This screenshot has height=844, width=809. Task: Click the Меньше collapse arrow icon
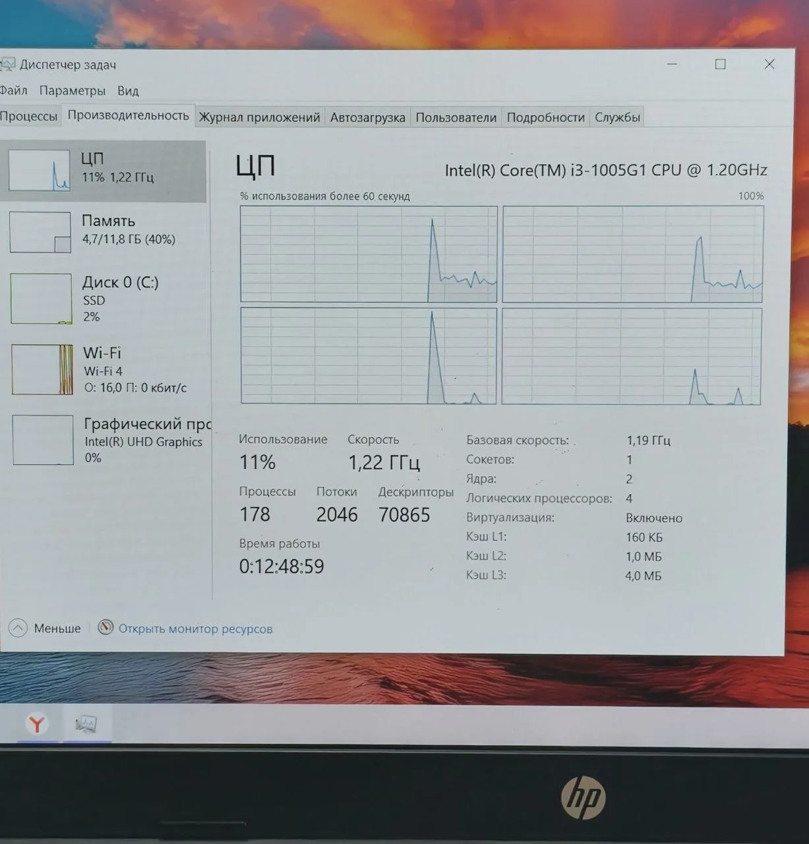[x=18, y=628]
